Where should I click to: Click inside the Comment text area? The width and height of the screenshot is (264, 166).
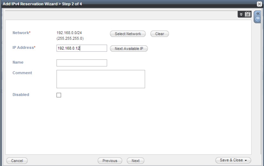click(x=101, y=79)
